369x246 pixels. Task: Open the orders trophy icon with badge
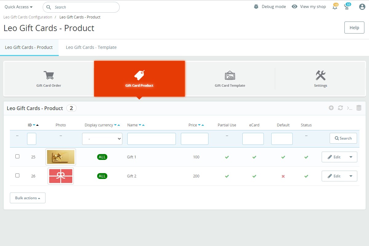tap(347, 7)
